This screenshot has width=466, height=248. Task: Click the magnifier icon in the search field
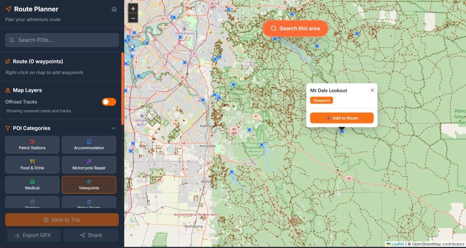coord(11,40)
